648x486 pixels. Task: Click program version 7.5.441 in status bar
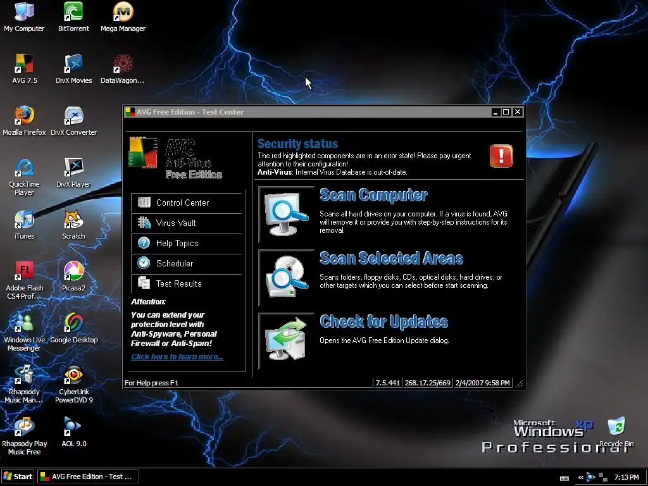point(387,383)
